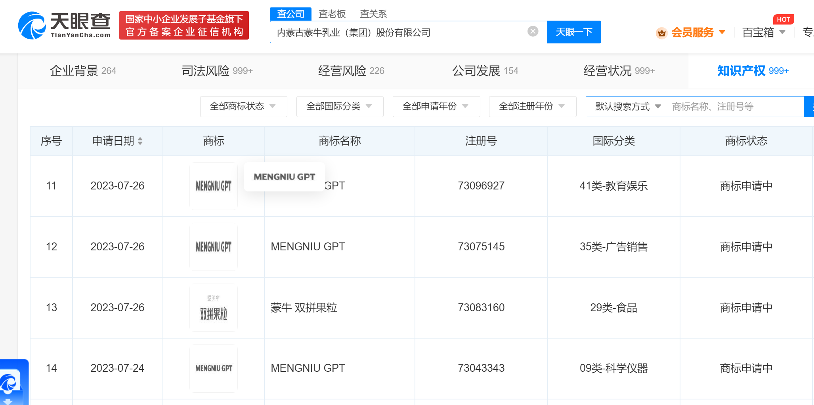Click the trademark name search input
The height and width of the screenshot is (405, 814).
(735, 106)
